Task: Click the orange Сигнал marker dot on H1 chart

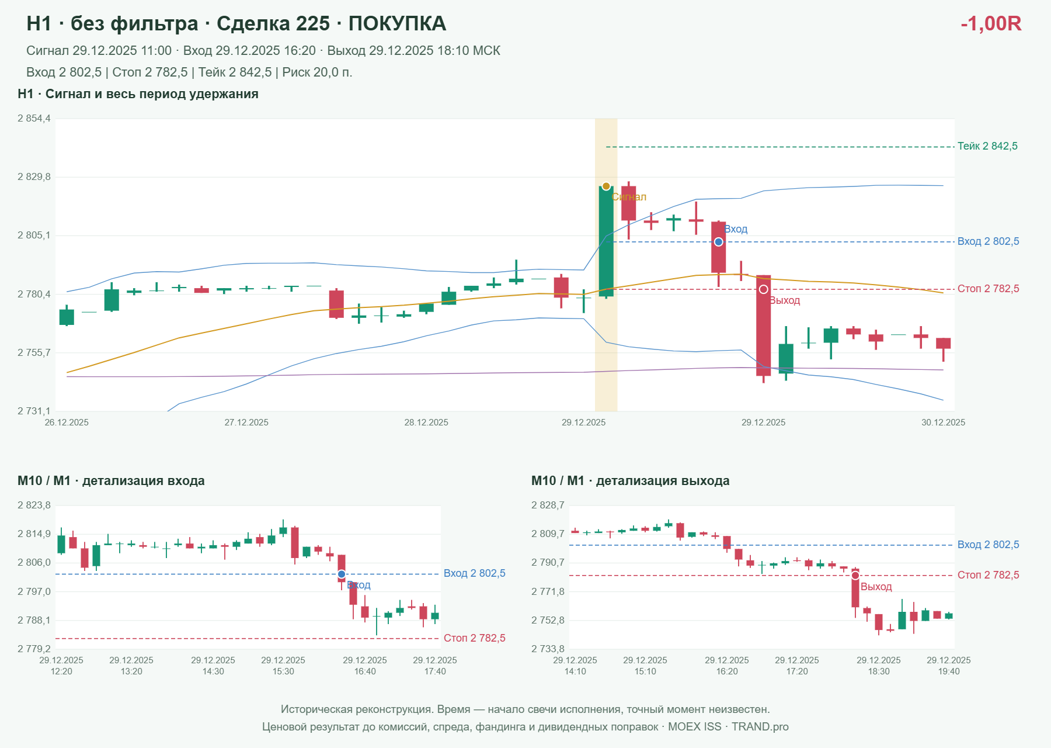Action: point(606,186)
